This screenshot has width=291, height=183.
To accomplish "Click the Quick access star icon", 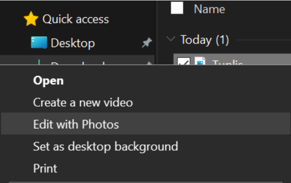I will 31,19.
